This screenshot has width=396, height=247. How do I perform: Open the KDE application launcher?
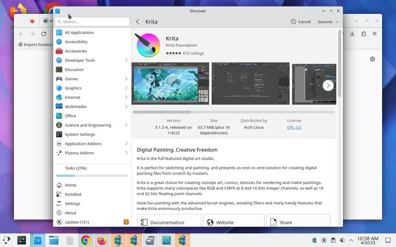pyautogui.click(x=7, y=240)
